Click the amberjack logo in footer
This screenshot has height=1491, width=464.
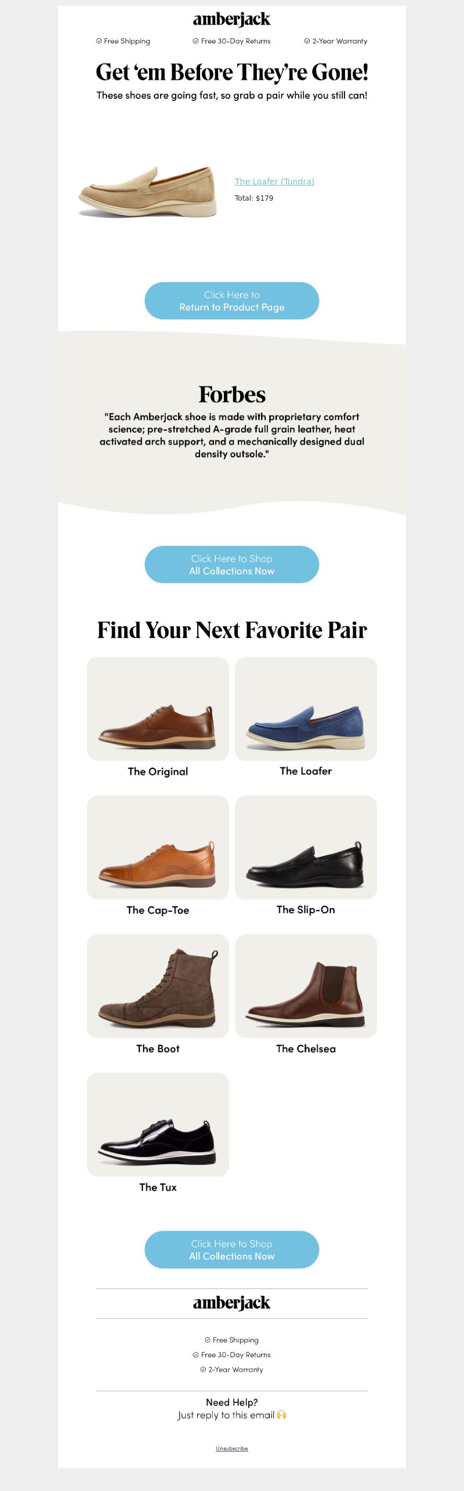(231, 1303)
